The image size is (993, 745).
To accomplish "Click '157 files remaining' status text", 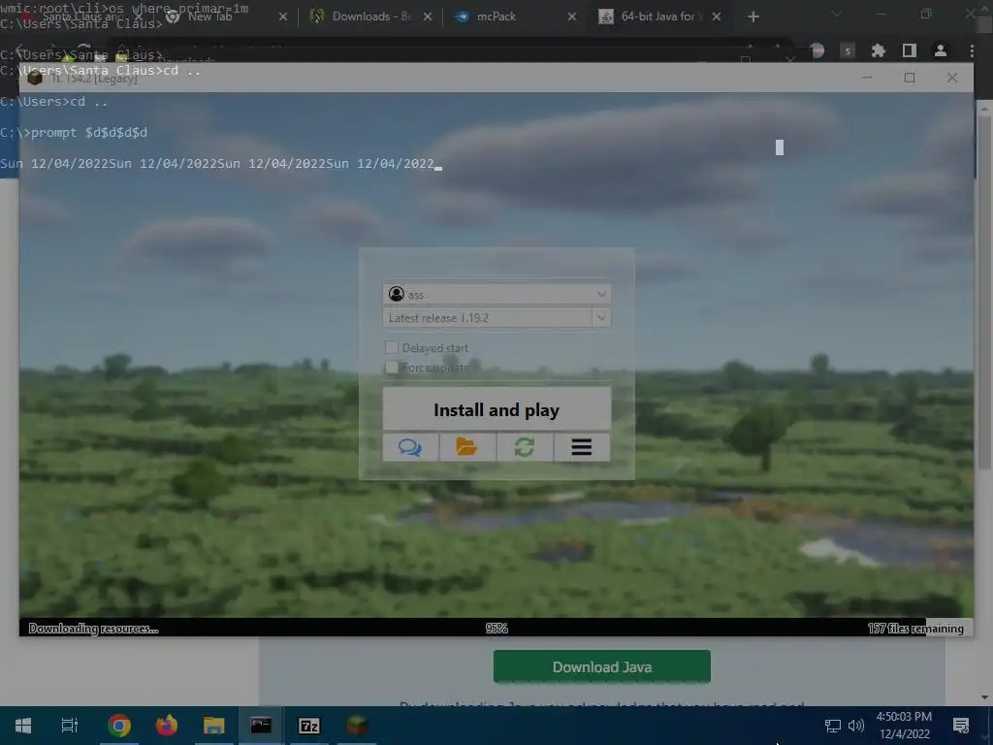I will pos(915,629).
